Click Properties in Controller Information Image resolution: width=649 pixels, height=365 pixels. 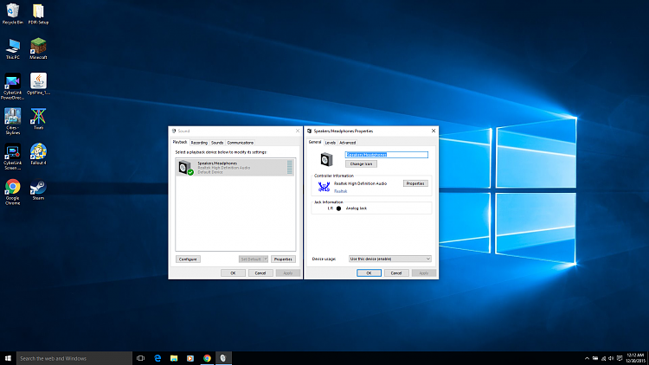(415, 183)
